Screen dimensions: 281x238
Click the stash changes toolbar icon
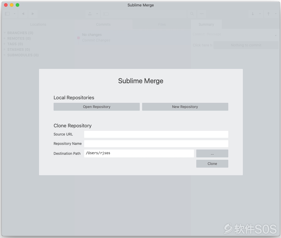pyautogui.click(x=90, y=14)
